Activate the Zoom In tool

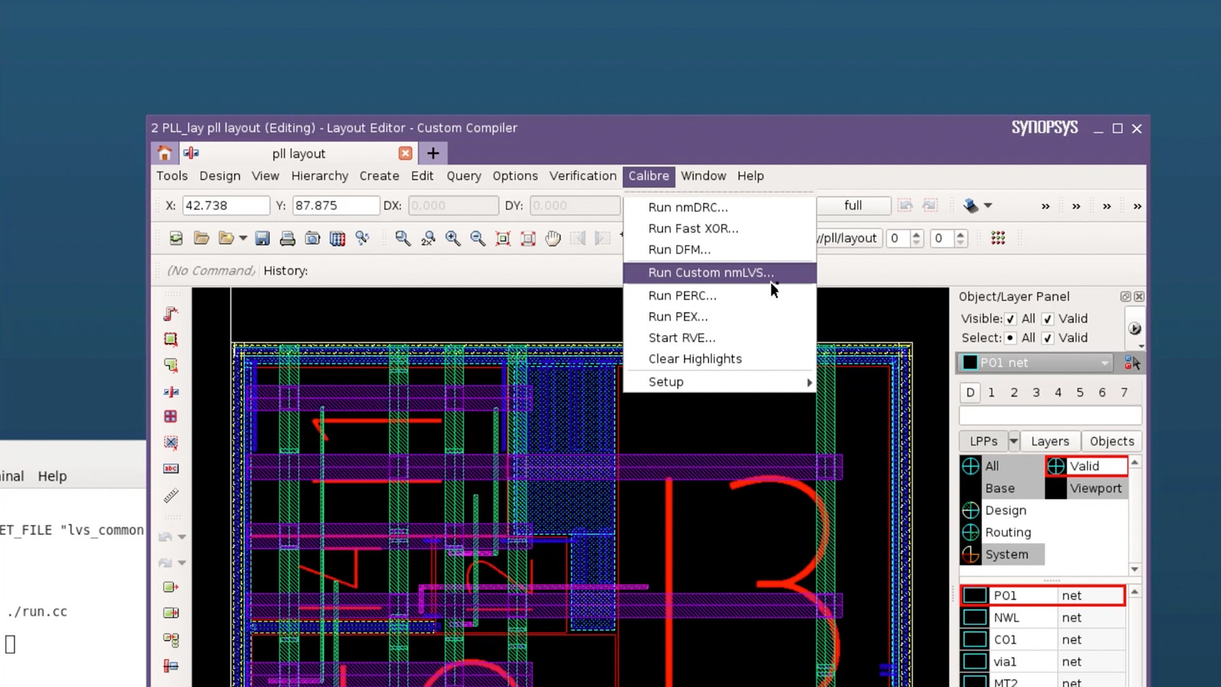[453, 238]
